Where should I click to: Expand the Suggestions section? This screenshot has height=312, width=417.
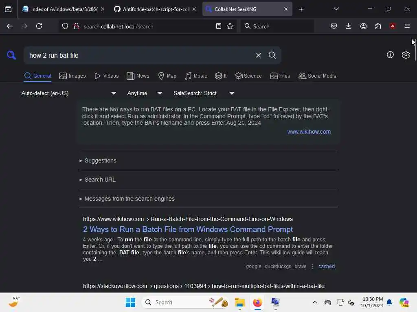point(98,160)
